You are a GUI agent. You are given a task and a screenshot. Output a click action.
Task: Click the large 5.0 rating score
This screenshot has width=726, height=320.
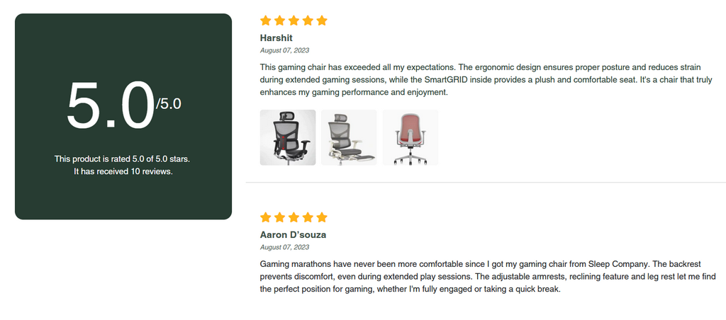click(x=110, y=106)
